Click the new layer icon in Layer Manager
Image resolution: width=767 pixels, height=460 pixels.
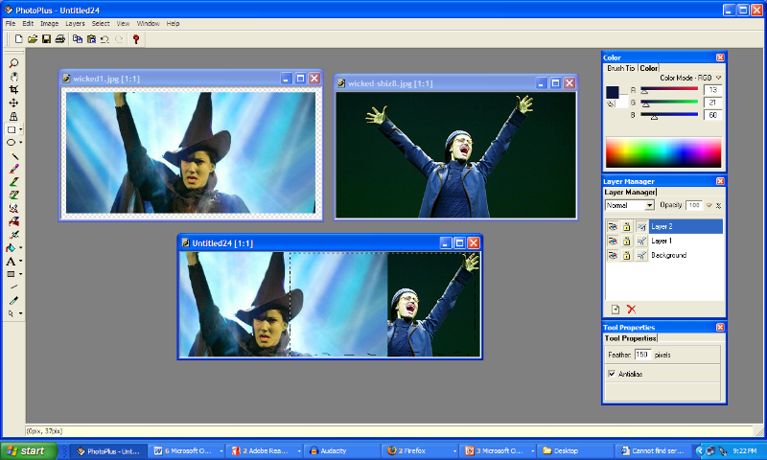tap(616, 310)
